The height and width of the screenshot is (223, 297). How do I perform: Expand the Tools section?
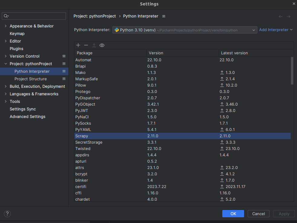6,101
